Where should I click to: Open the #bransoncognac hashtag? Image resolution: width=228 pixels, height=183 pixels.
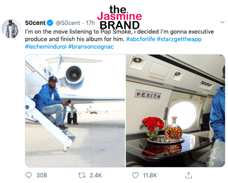click(x=91, y=47)
